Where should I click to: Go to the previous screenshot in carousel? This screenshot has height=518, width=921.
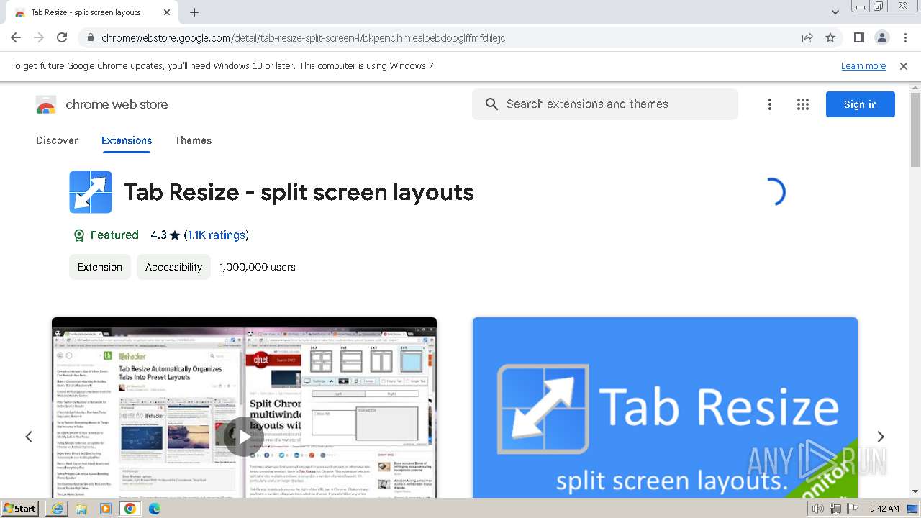[29, 437]
